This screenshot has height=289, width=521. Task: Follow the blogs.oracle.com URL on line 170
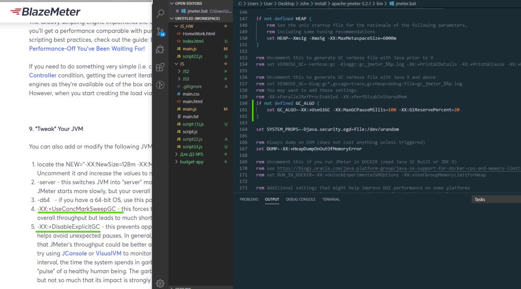coord(399,168)
